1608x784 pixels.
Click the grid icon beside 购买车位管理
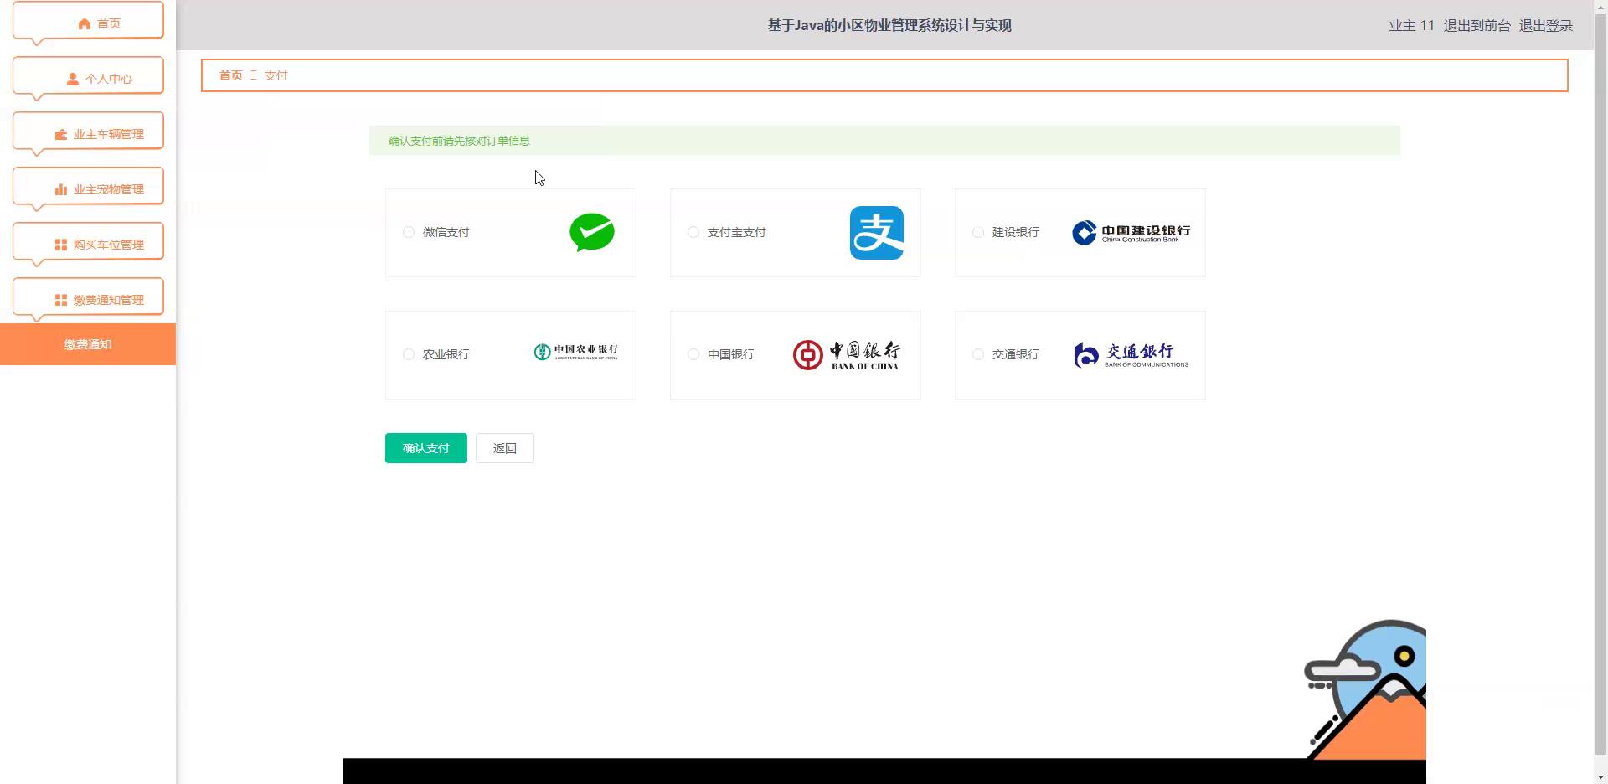pyautogui.click(x=60, y=245)
